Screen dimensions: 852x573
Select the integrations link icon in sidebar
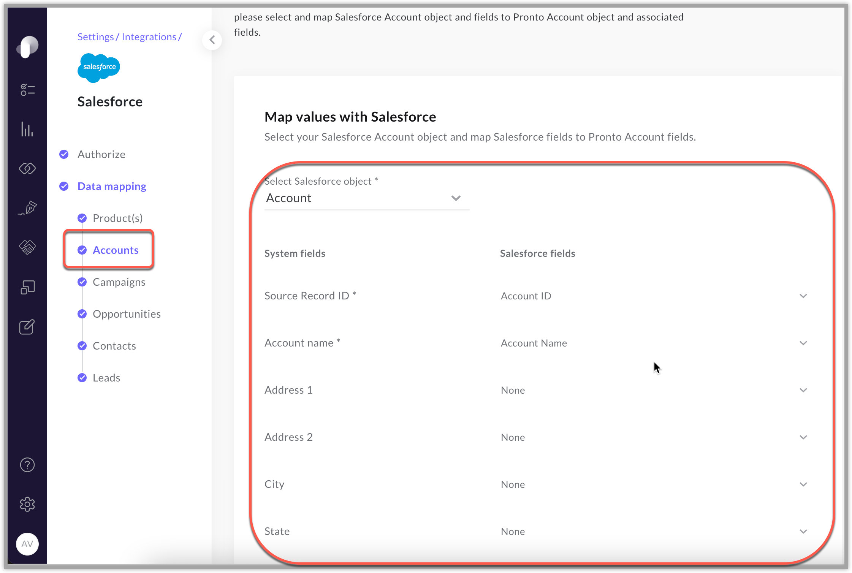coord(27,169)
